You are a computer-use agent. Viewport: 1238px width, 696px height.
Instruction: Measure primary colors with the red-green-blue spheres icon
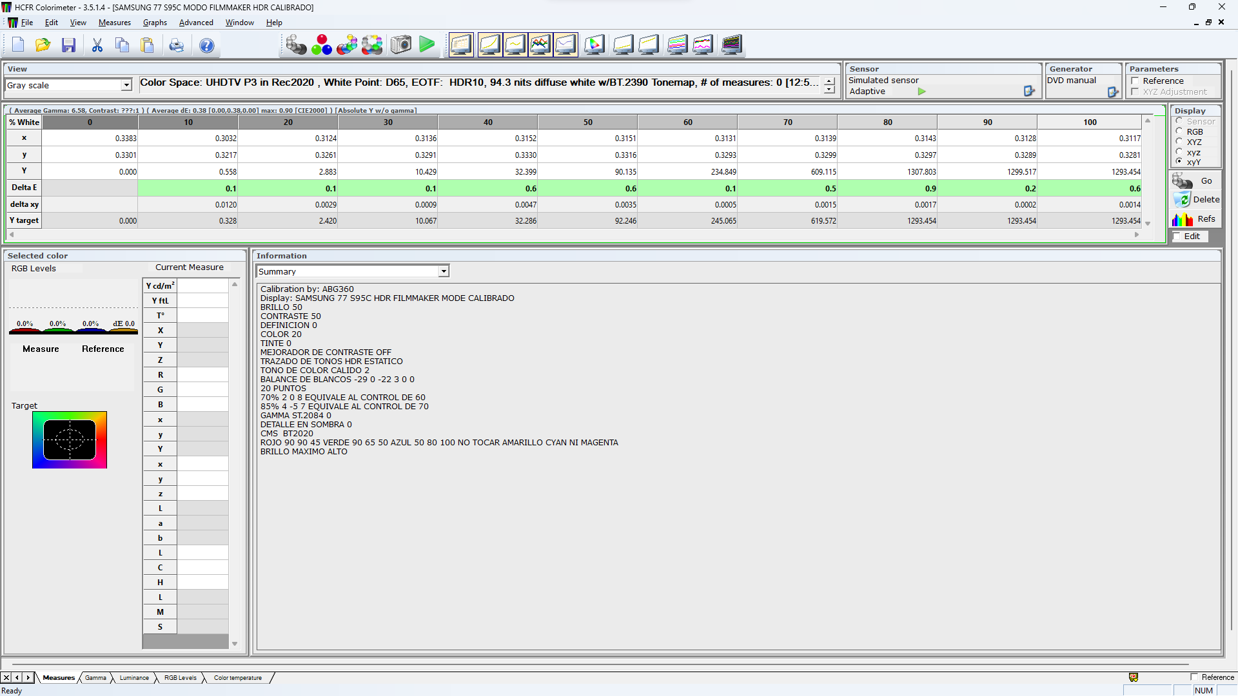[322, 44]
